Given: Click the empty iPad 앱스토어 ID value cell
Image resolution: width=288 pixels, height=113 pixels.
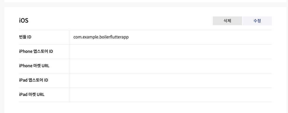Looking at the screenshot, I should (x=171, y=80).
